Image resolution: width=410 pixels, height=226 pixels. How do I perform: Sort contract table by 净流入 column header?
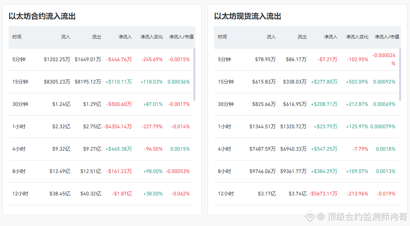[125, 37]
